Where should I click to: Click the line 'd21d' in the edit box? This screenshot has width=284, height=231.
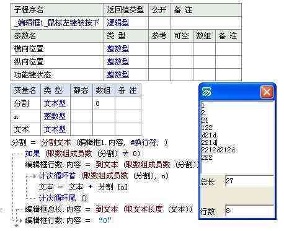coord(209,135)
